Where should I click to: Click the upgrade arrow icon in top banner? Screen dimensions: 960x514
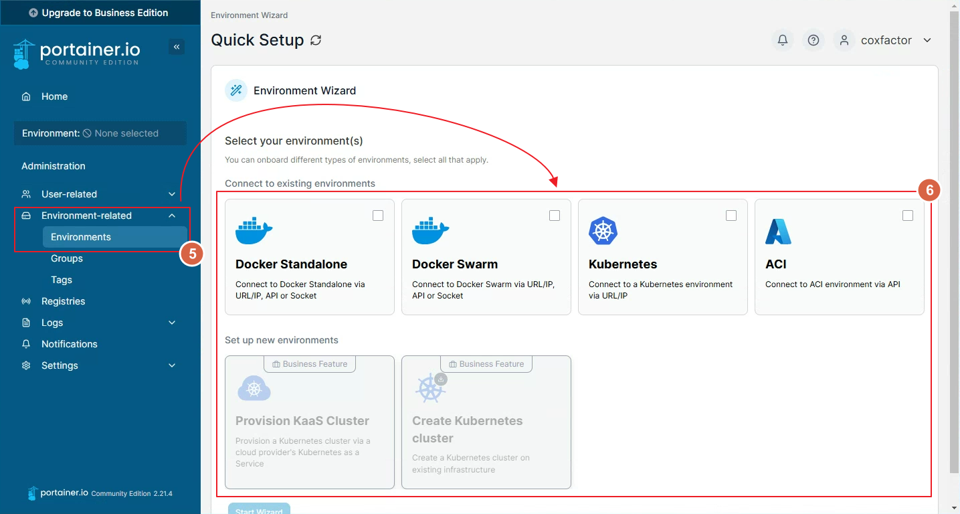33,13
